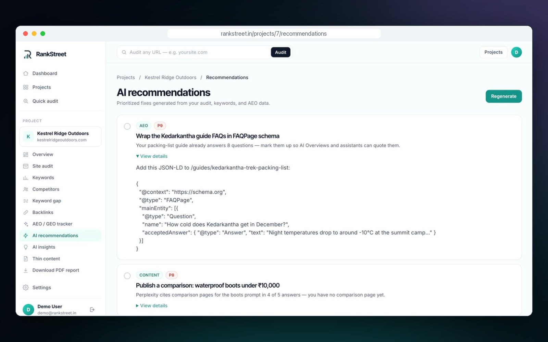Click the Keywords bar chart icon

coord(26,178)
